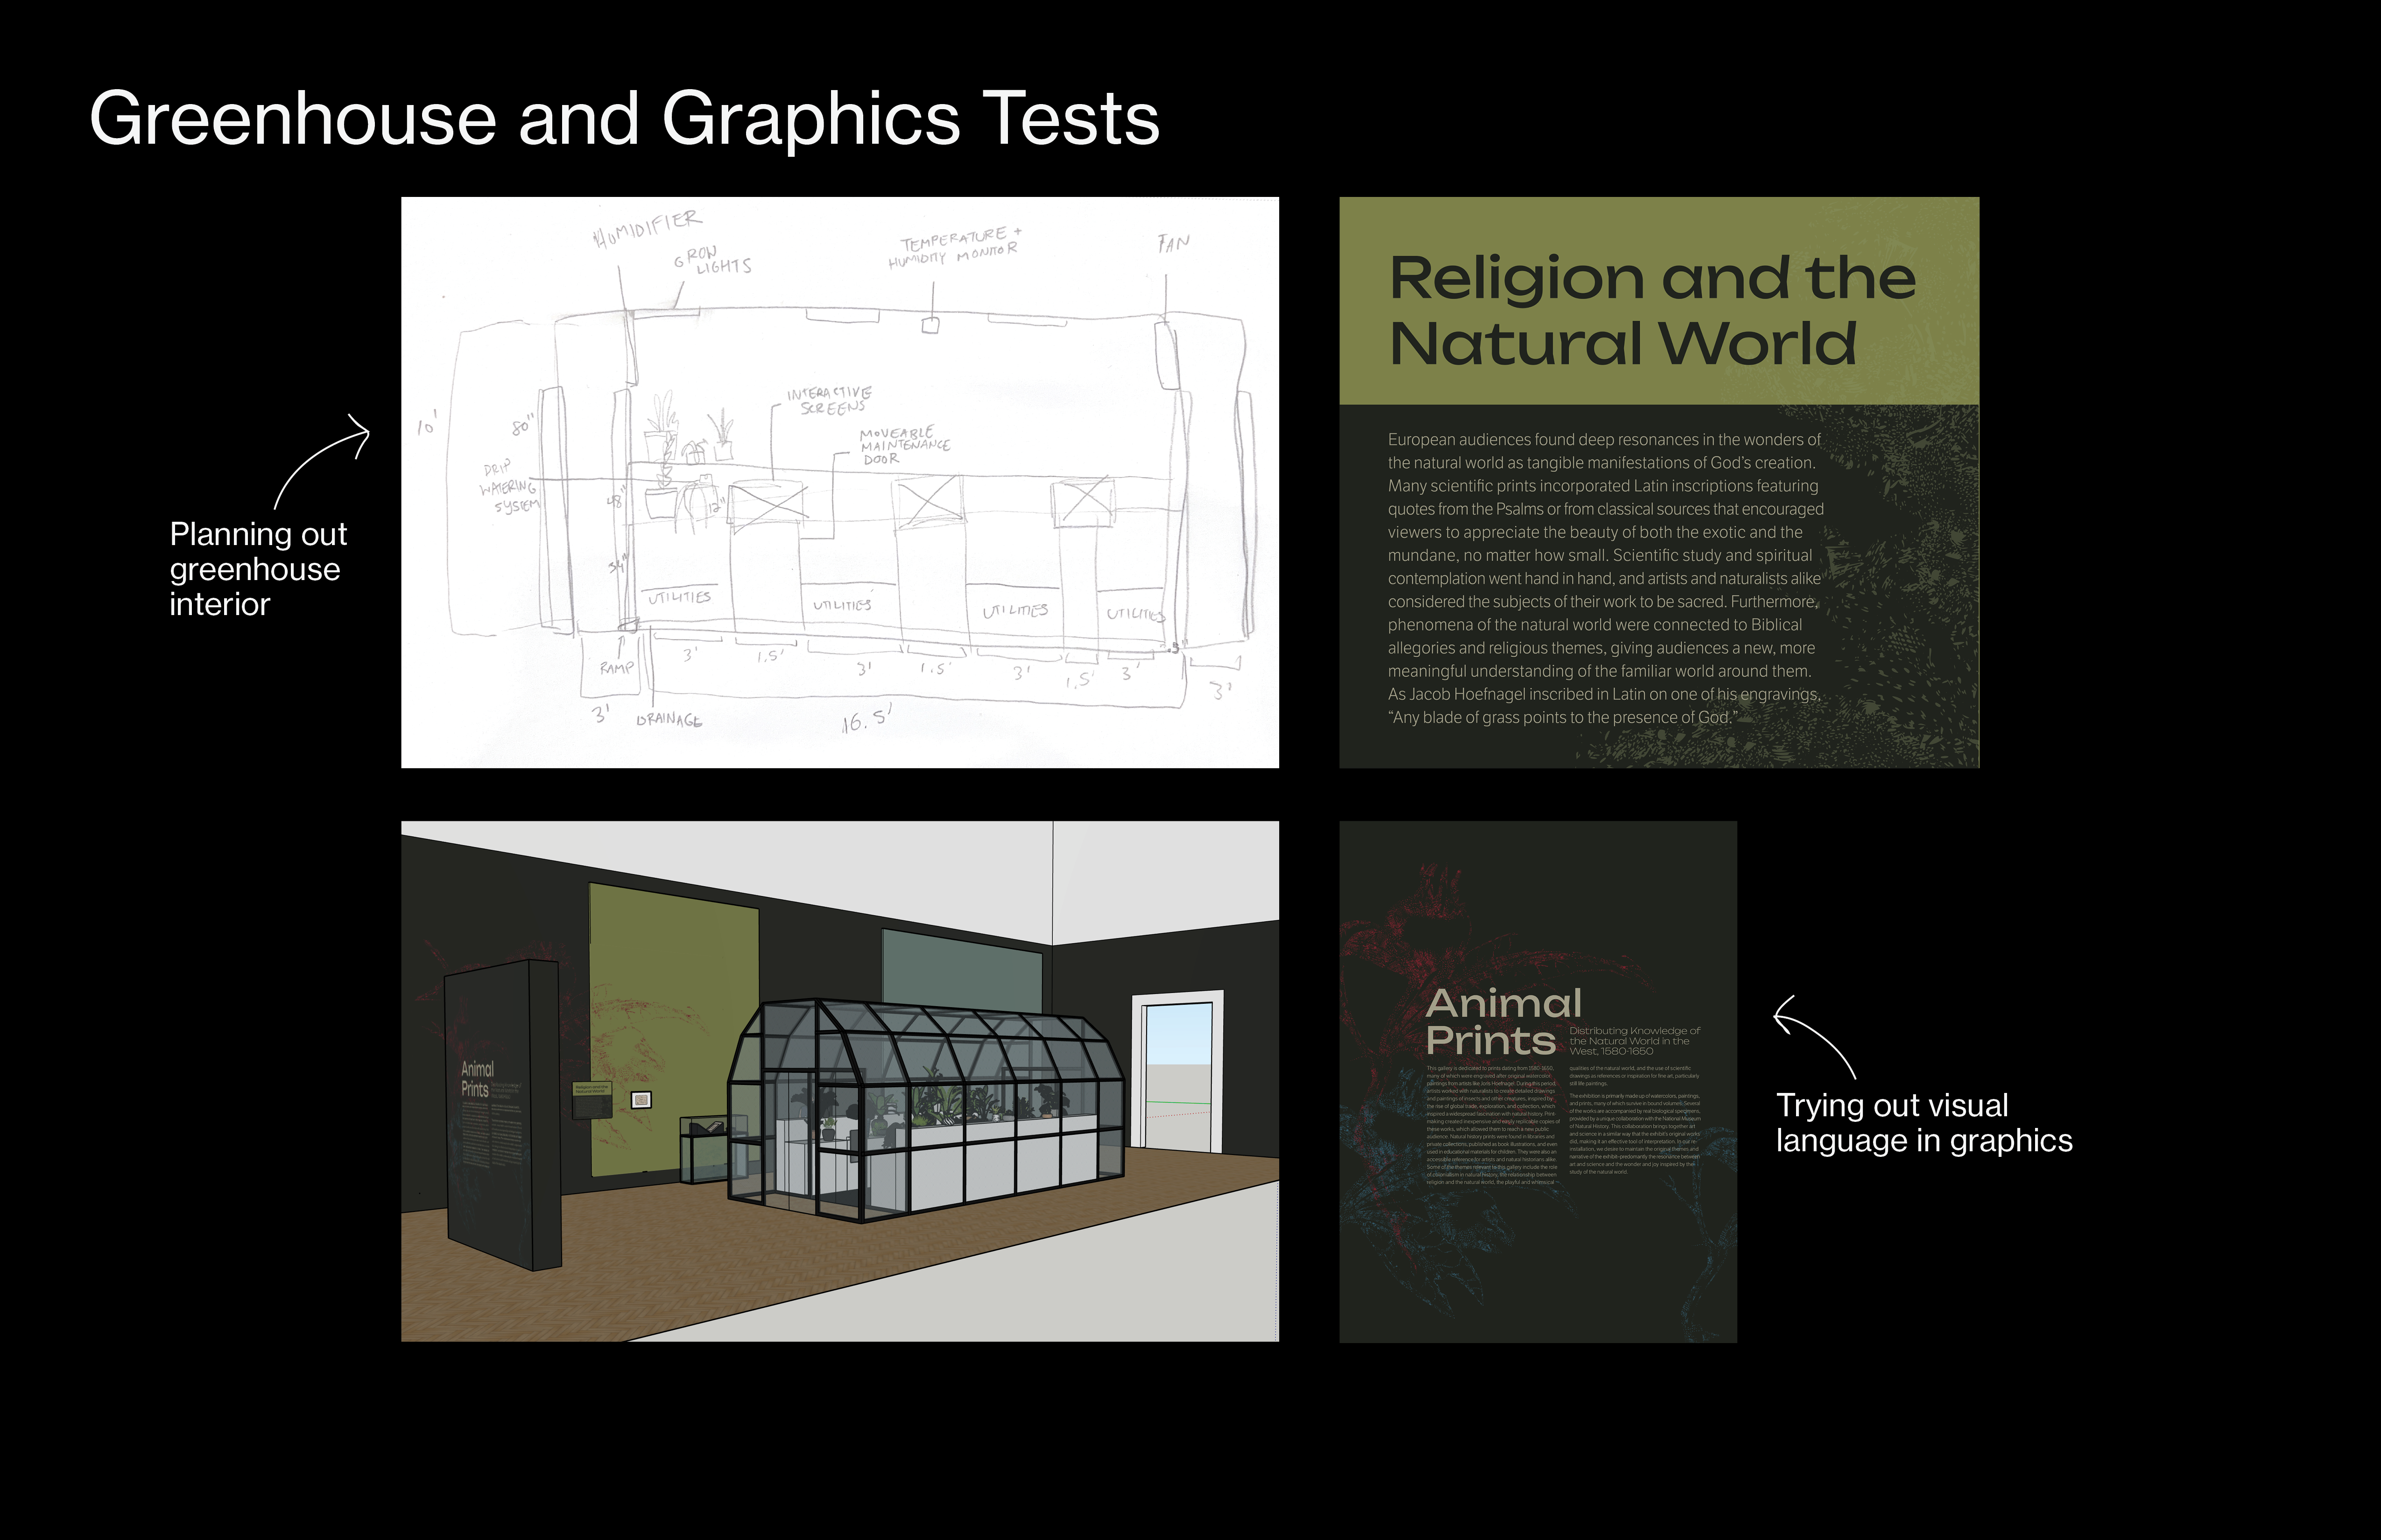Select the 'Trying out visual language' caption

coord(1923,1122)
